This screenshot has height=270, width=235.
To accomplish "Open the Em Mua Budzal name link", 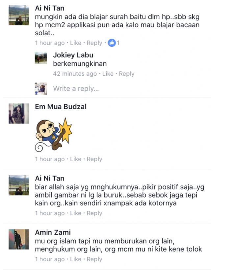I will 61,107.
